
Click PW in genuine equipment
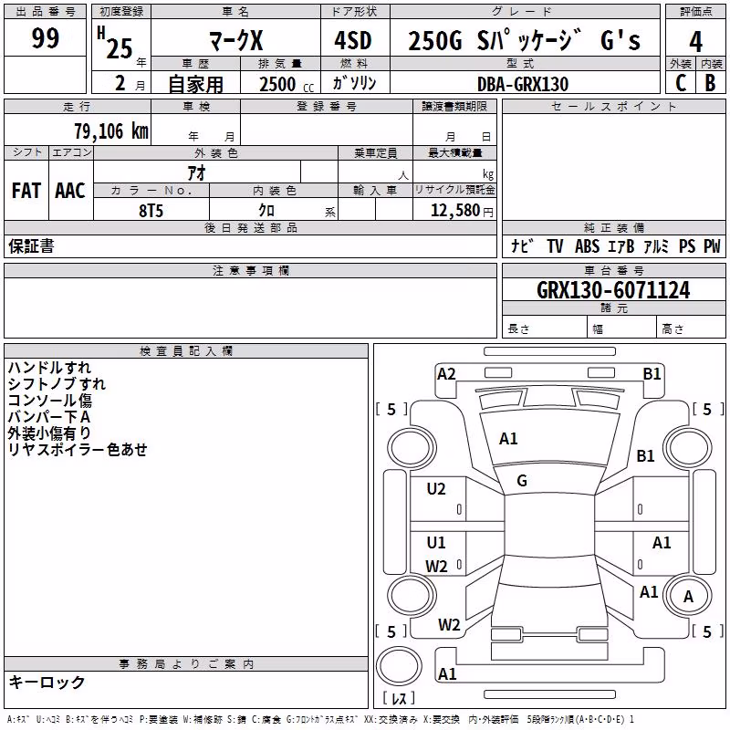click(712, 245)
